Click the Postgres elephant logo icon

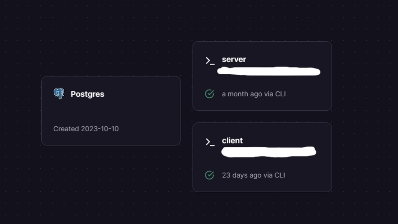pyautogui.click(x=59, y=94)
